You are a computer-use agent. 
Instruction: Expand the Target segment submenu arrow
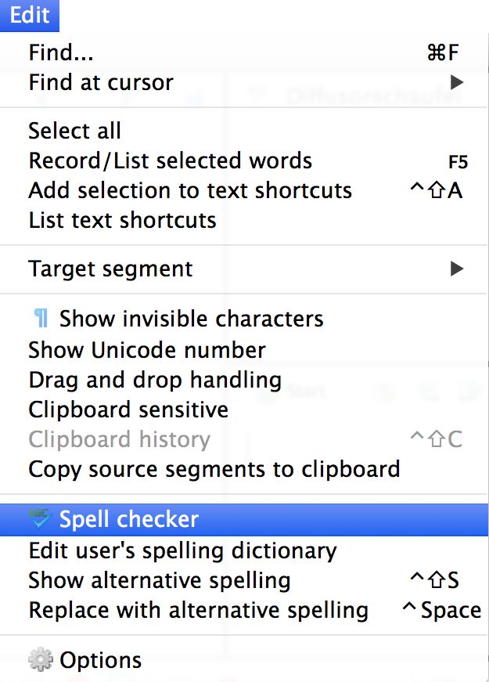tap(457, 269)
